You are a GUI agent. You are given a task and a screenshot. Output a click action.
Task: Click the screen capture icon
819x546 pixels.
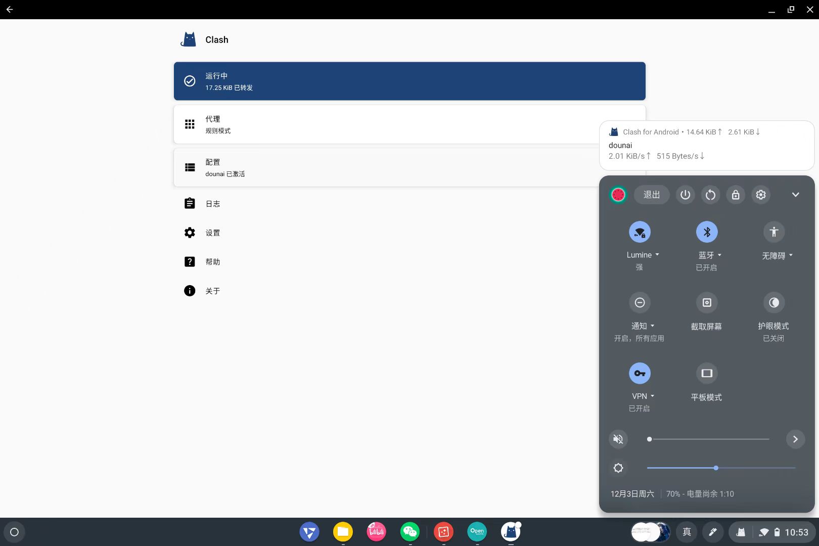pyautogui.click(x=707, y=303)
